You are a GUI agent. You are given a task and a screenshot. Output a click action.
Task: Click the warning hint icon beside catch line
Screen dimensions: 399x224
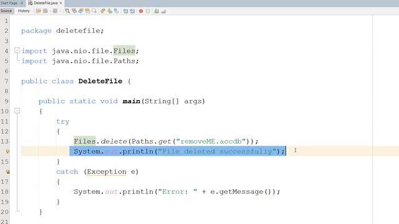point(7,172)
